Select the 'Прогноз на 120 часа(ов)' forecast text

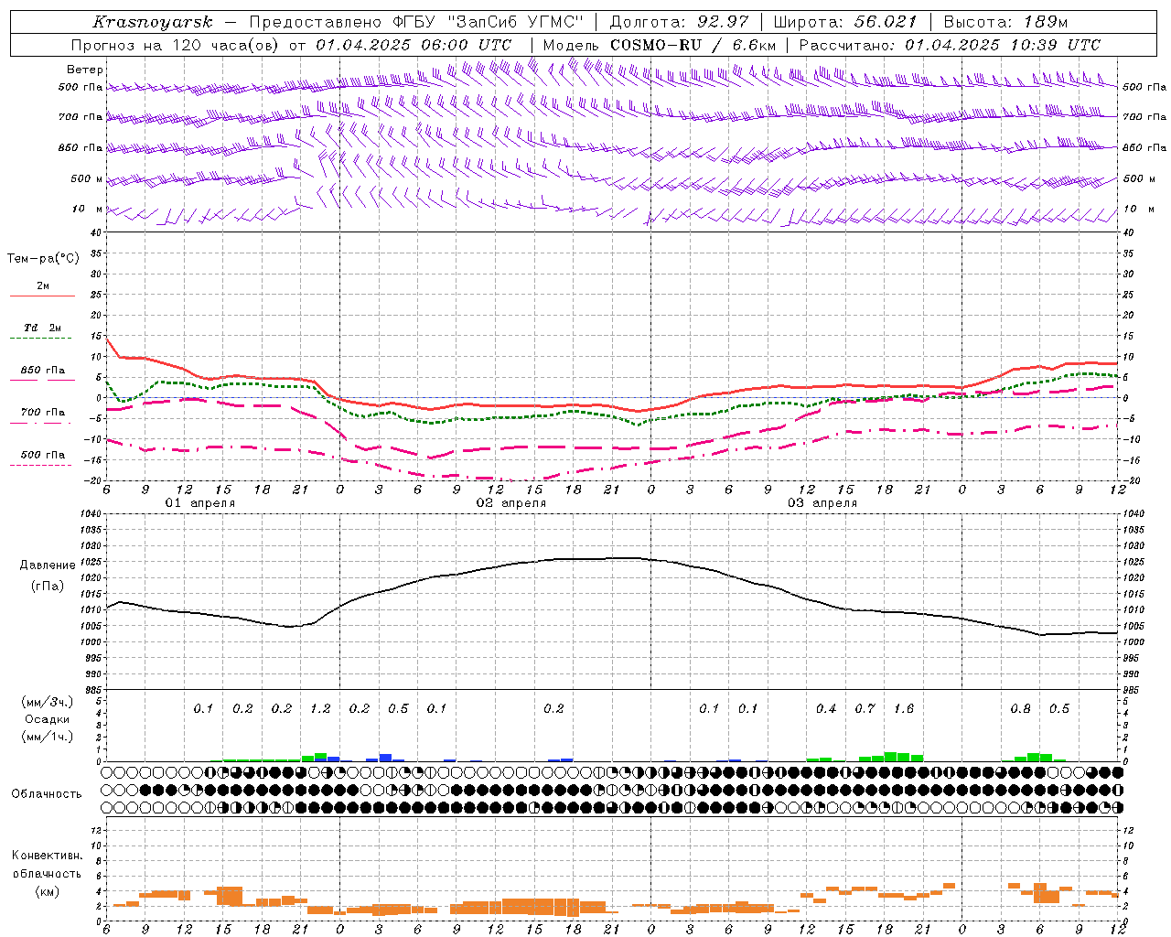pos(176,45)
